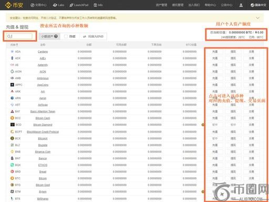
Task: Click the language globe icon
Action: [252, 5]
